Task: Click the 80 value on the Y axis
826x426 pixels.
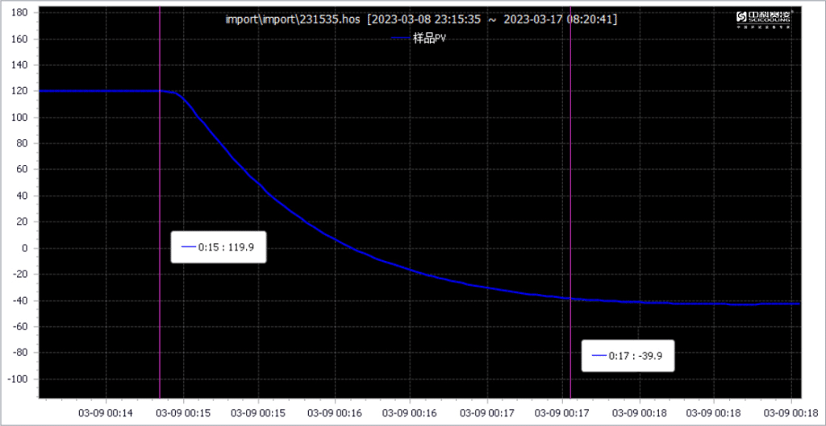Action: [x=22, y=143]
